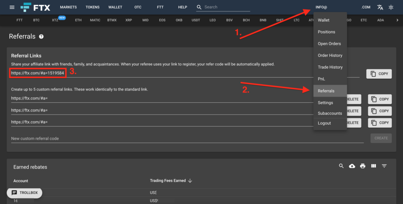
Task: Click the Account column header
Action: click(x=20, y=181)
